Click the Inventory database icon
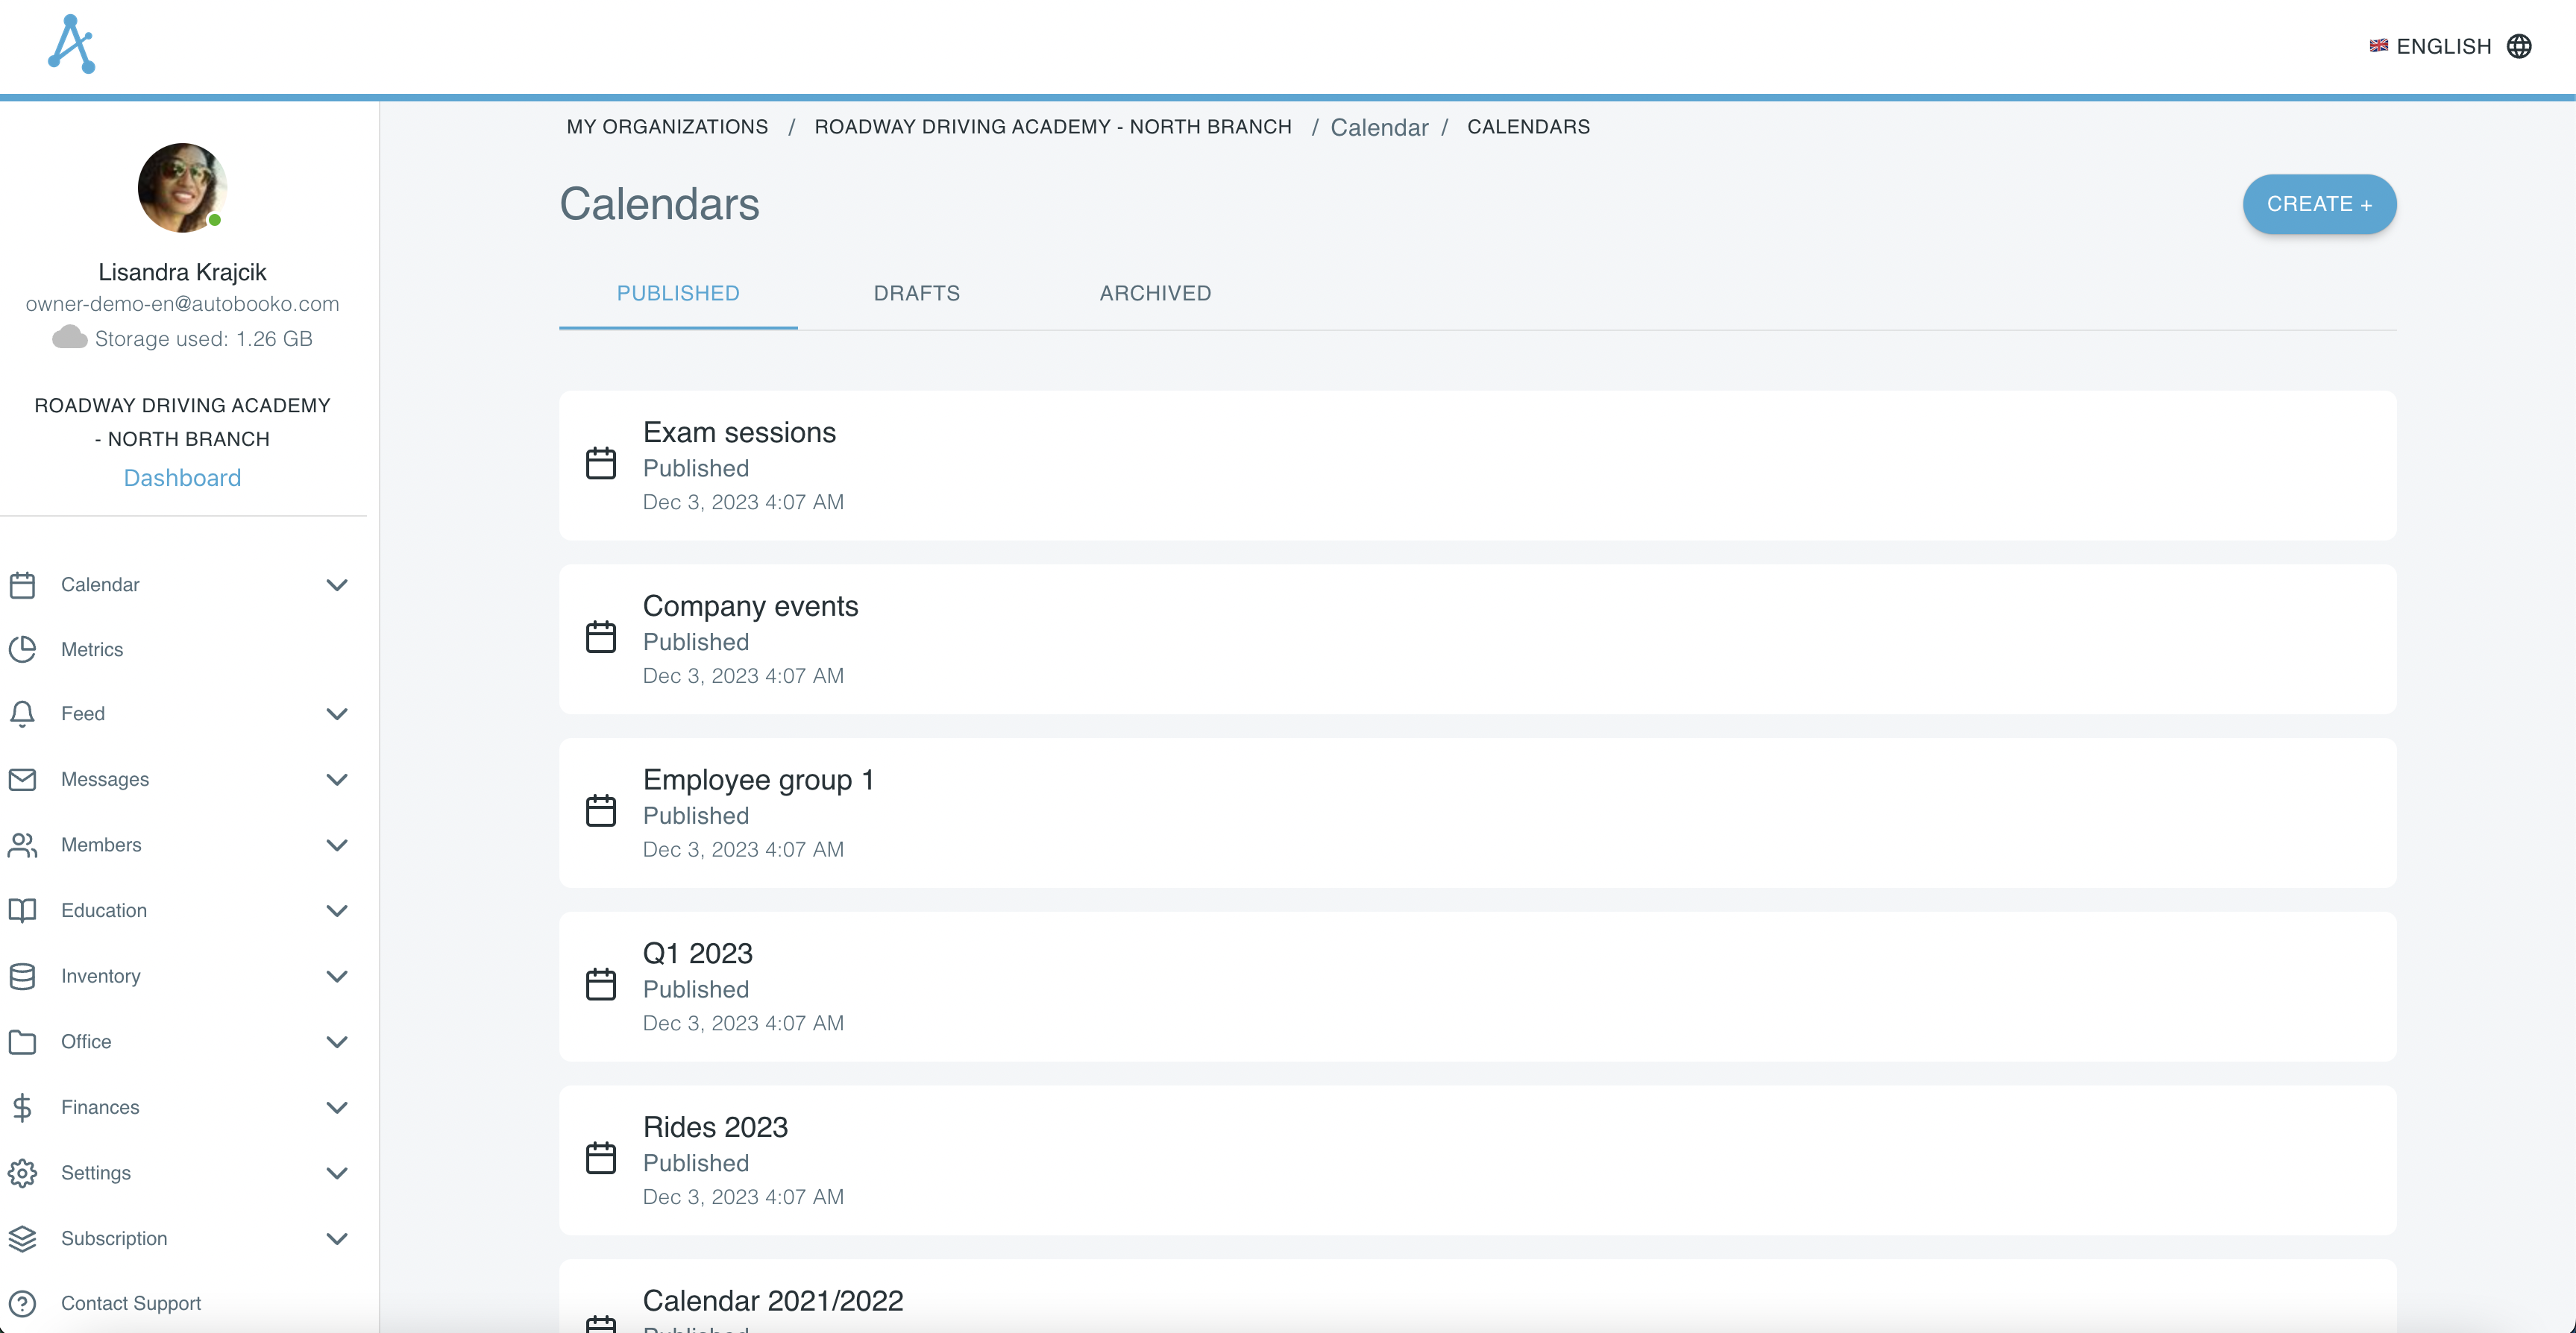The image size is (2576, 1333). pyautogui.click(x=22, y=976)
